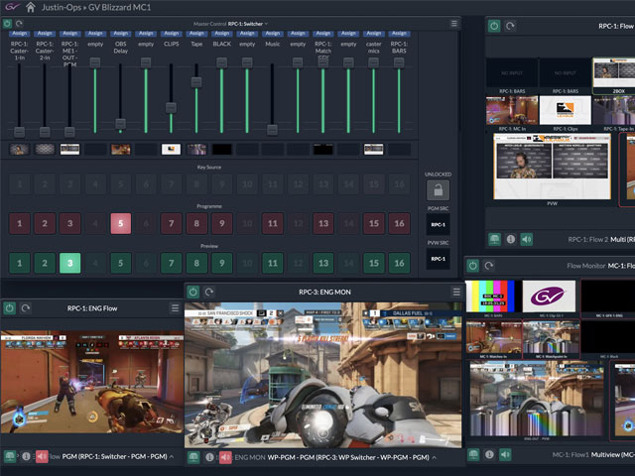Click monitor icon in RPC-3 ENG MON footer
Image resolution: width=635 pixels, height=476 pixels.
193,457
